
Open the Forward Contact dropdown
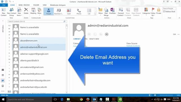click(x=121, y=12)
